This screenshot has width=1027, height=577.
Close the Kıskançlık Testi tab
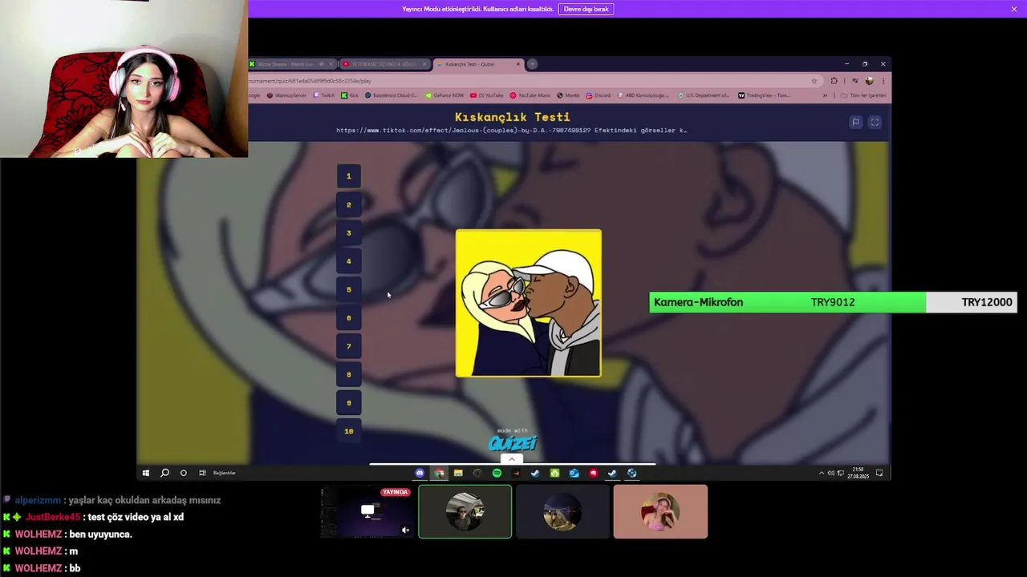518,64
